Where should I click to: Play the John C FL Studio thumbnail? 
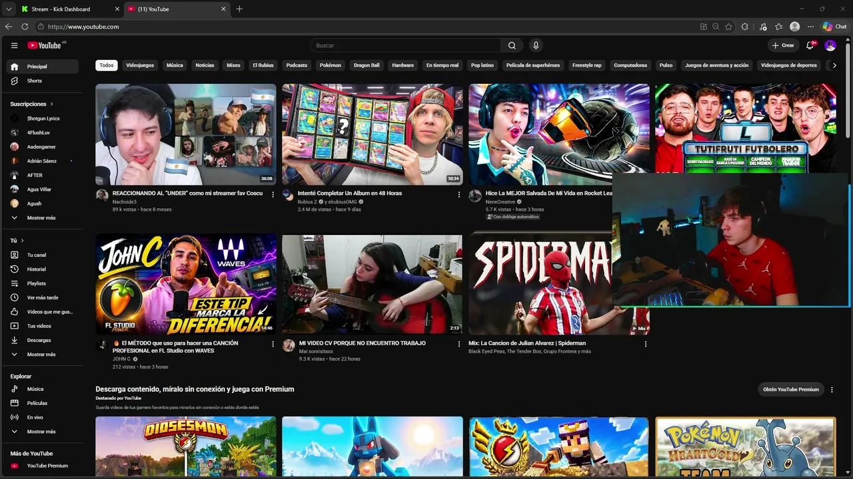click(186, 284)
